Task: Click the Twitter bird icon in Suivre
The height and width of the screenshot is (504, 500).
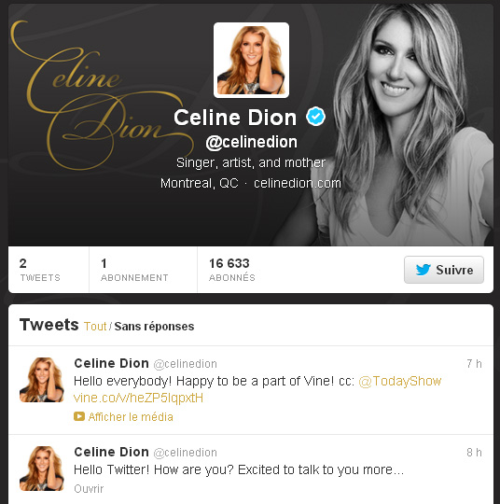Action: (424, 270)
